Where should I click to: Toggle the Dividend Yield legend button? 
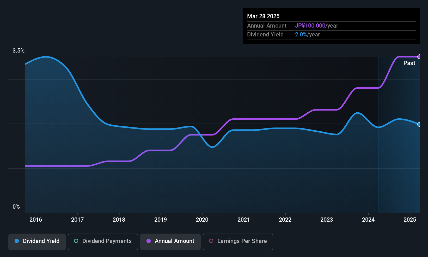(37, 241)
